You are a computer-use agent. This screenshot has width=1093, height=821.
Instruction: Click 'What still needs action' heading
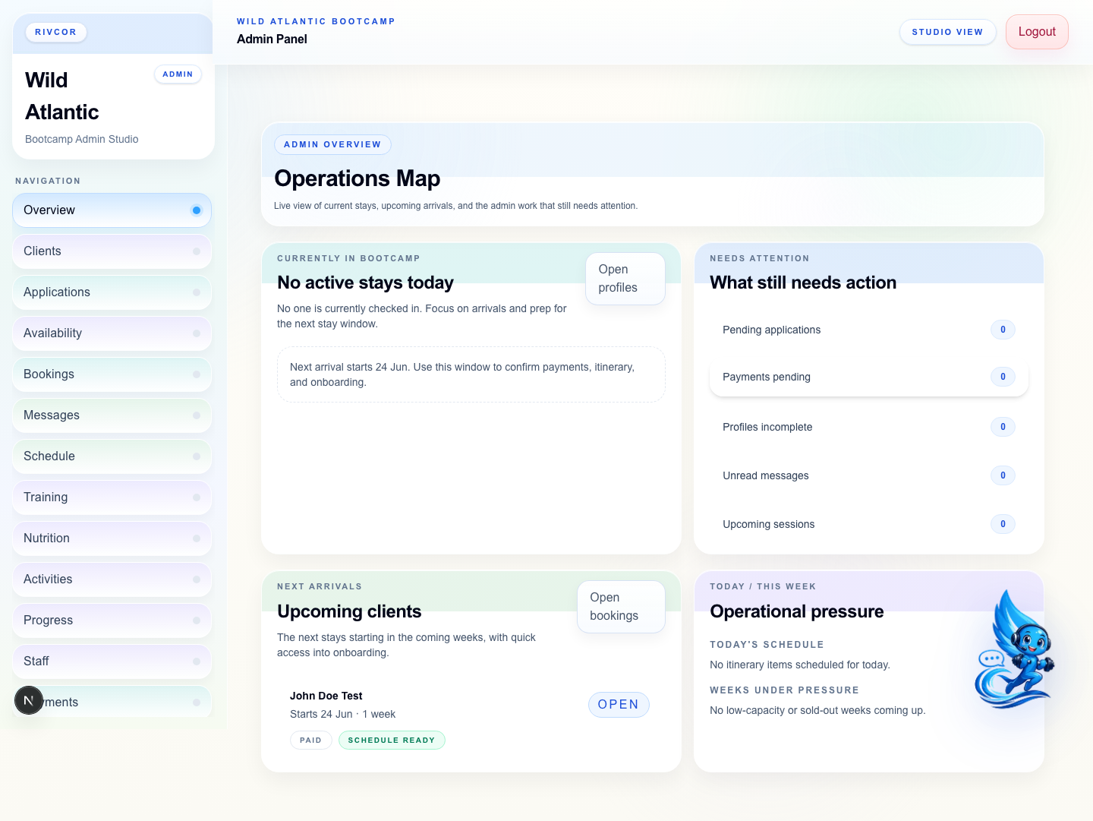803,283
